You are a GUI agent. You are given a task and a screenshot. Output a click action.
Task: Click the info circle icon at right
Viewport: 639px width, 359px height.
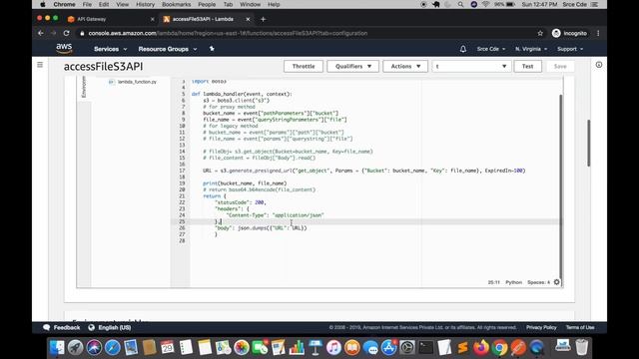(x=599, y=65)
